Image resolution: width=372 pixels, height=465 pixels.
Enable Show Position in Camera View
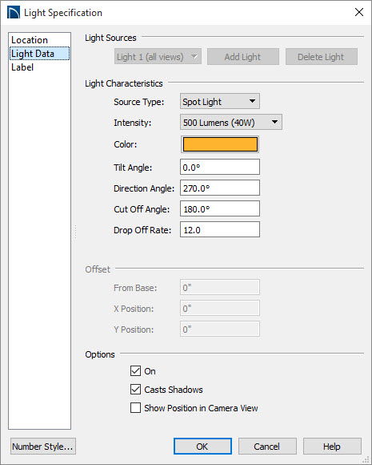(x=135, y=407)
